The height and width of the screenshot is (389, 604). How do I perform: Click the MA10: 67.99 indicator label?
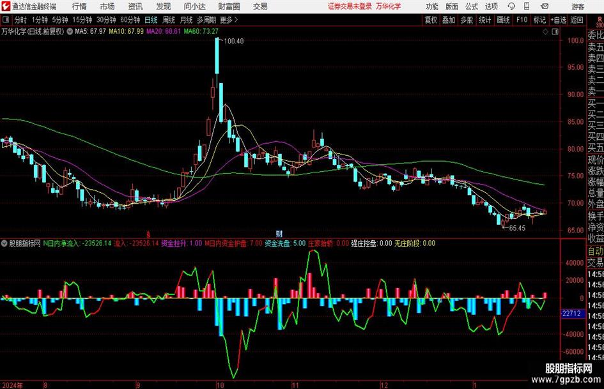pyautogui.click(x=126, y=31)
